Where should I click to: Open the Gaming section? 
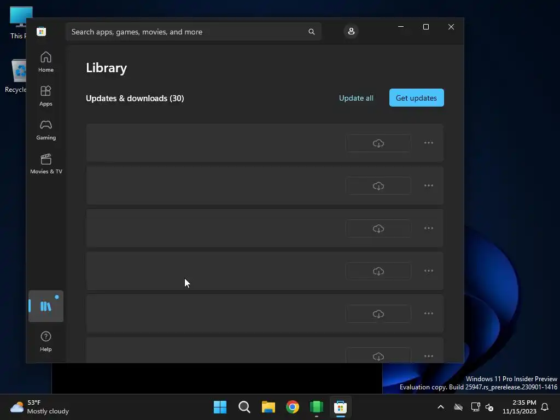click(46, 130)
